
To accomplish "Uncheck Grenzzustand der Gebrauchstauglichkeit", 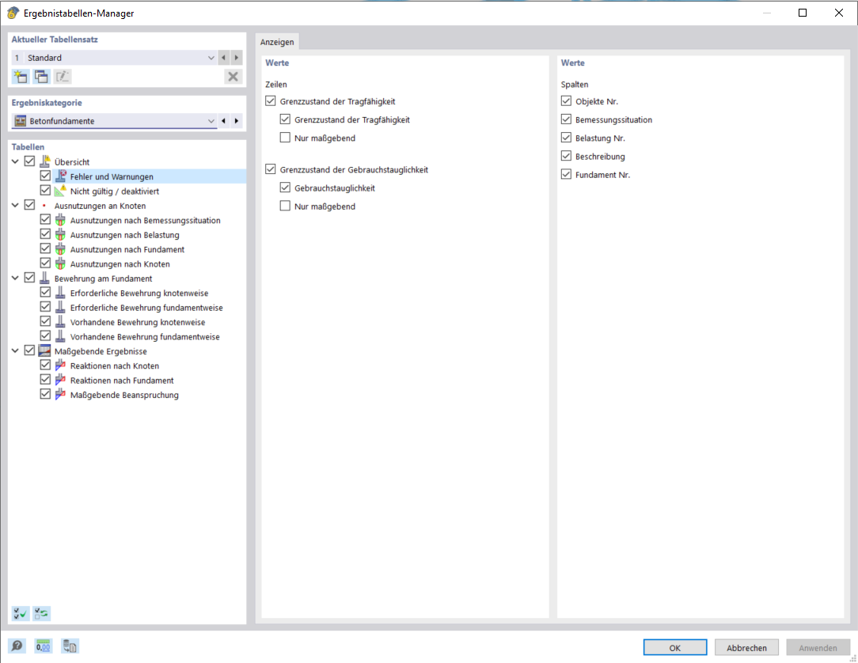I will 271,169.
